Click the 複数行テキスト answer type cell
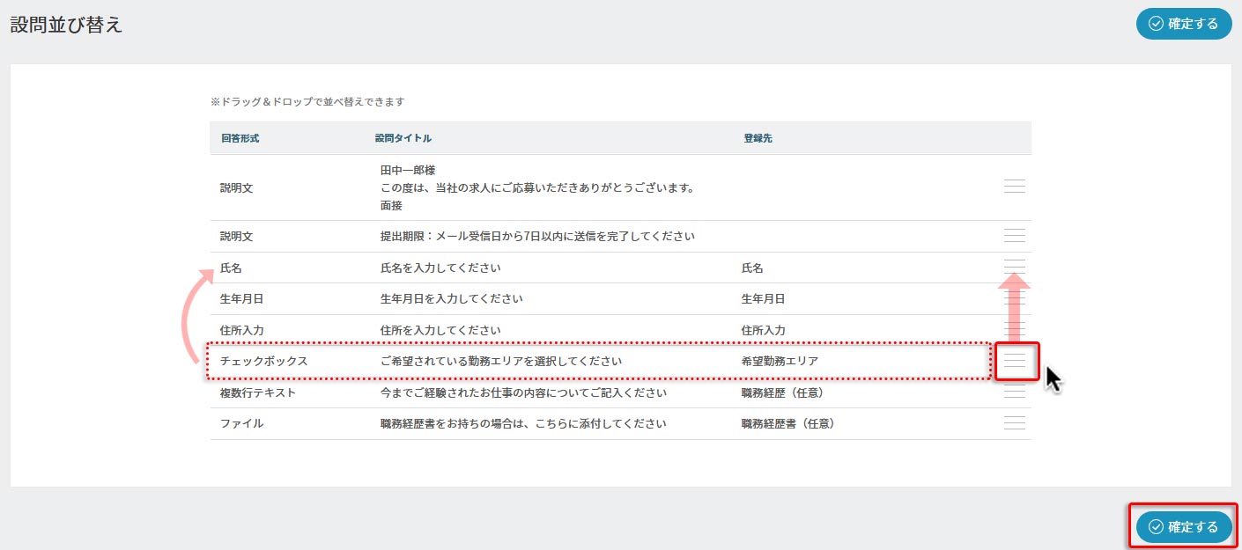This screenshot has height=550, width=1242. coord(258,392)
